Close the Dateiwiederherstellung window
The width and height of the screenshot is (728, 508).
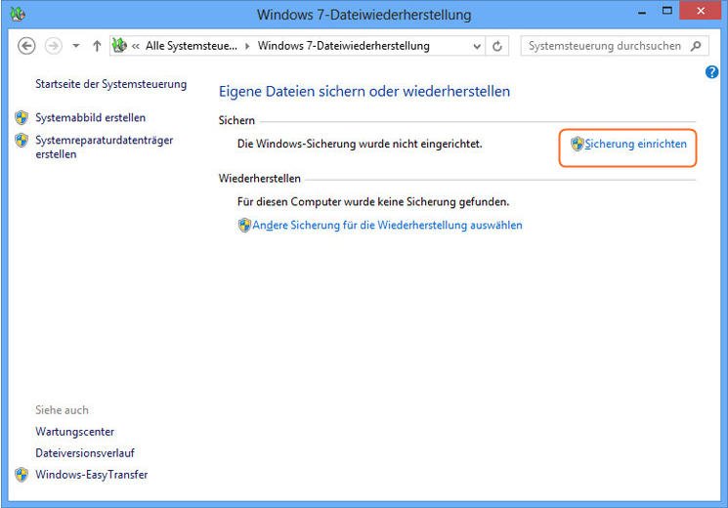701,11
